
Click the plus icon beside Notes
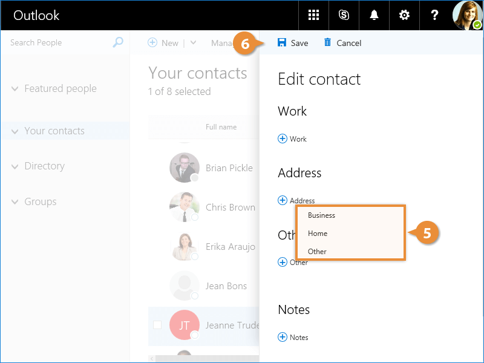click(283, 337)
